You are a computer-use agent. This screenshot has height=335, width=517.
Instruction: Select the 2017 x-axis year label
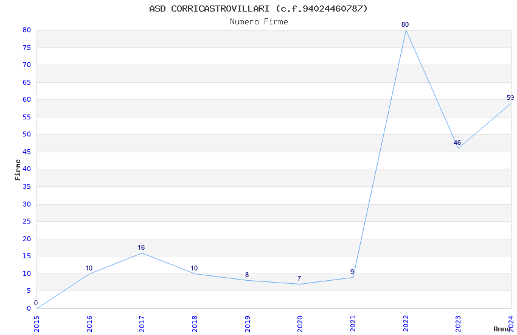pos(142,324)
